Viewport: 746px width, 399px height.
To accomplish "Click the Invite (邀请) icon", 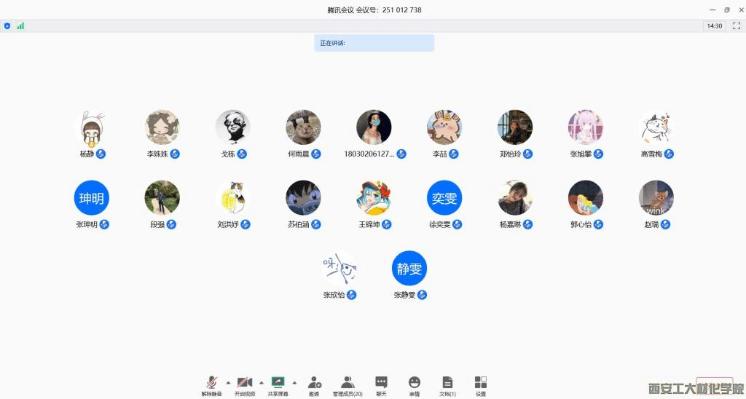I will pos(314,384).
